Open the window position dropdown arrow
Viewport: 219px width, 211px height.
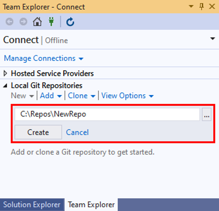191,7
